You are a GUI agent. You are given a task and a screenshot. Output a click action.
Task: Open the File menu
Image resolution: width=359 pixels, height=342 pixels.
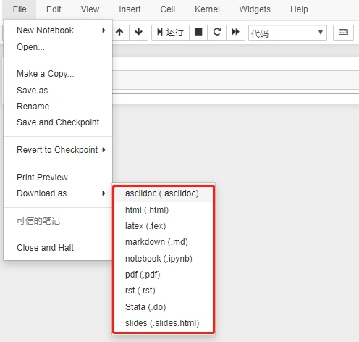[x=20, y=9]
